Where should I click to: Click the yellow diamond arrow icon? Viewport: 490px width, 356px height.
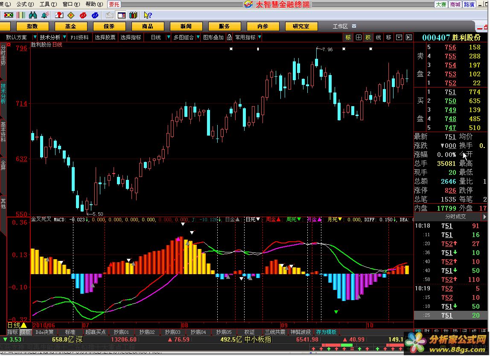point(71,15)
